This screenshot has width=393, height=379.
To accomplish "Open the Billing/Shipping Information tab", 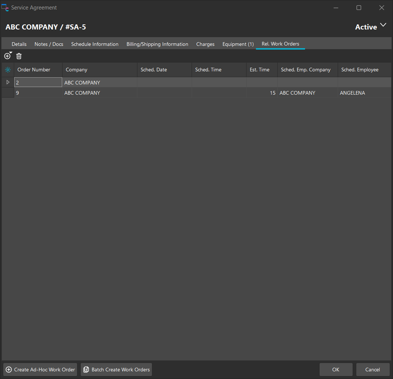I will pyautogui.click(x=157, y=44).
